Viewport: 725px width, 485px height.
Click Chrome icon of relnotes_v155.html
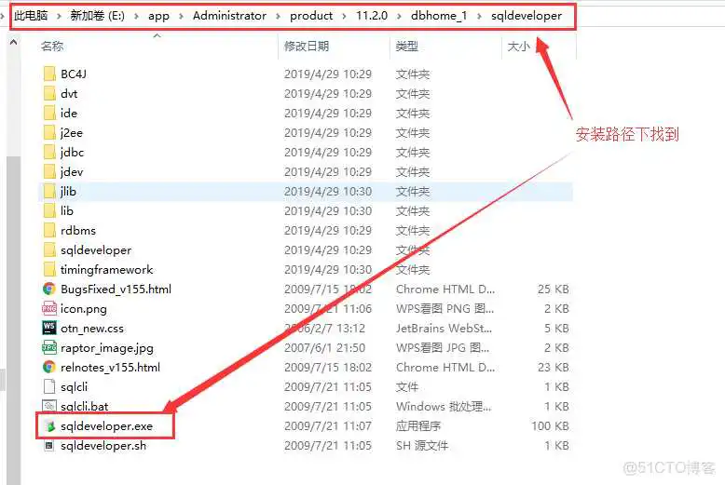coord(49,367)
